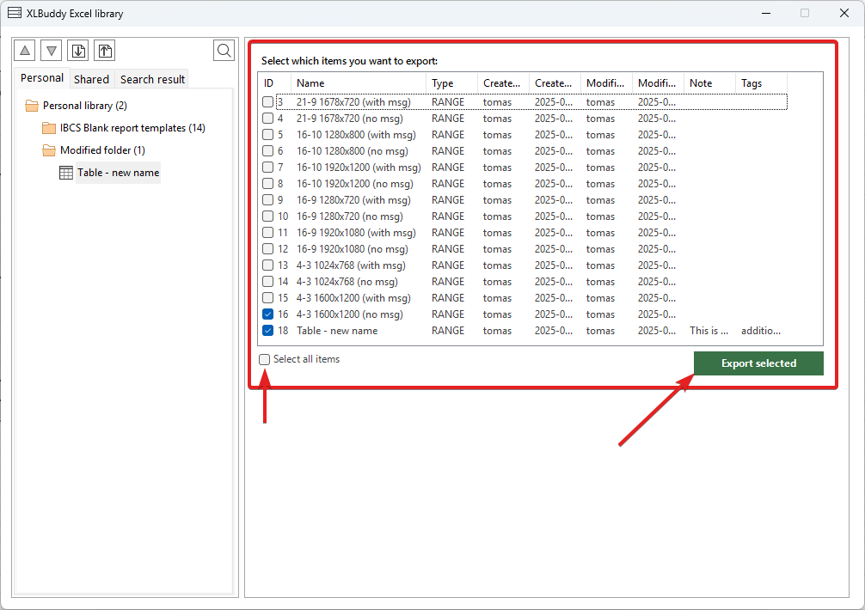The image size is (865, 610).
Task: Uncheck item 16 4-3 1600x1200 (no msg)
Action: [268, 314]
